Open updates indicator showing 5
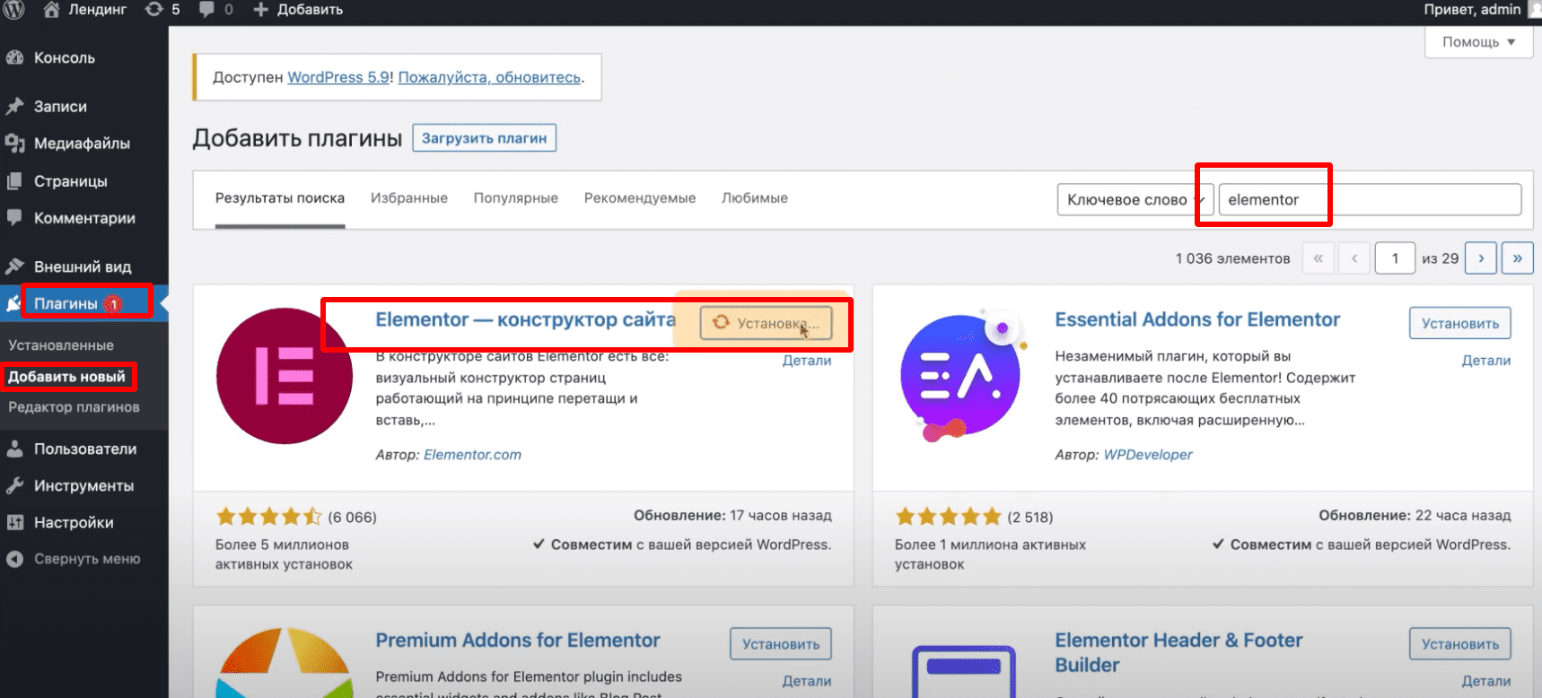Screen dimensions: 1542x698 [162, 10]
